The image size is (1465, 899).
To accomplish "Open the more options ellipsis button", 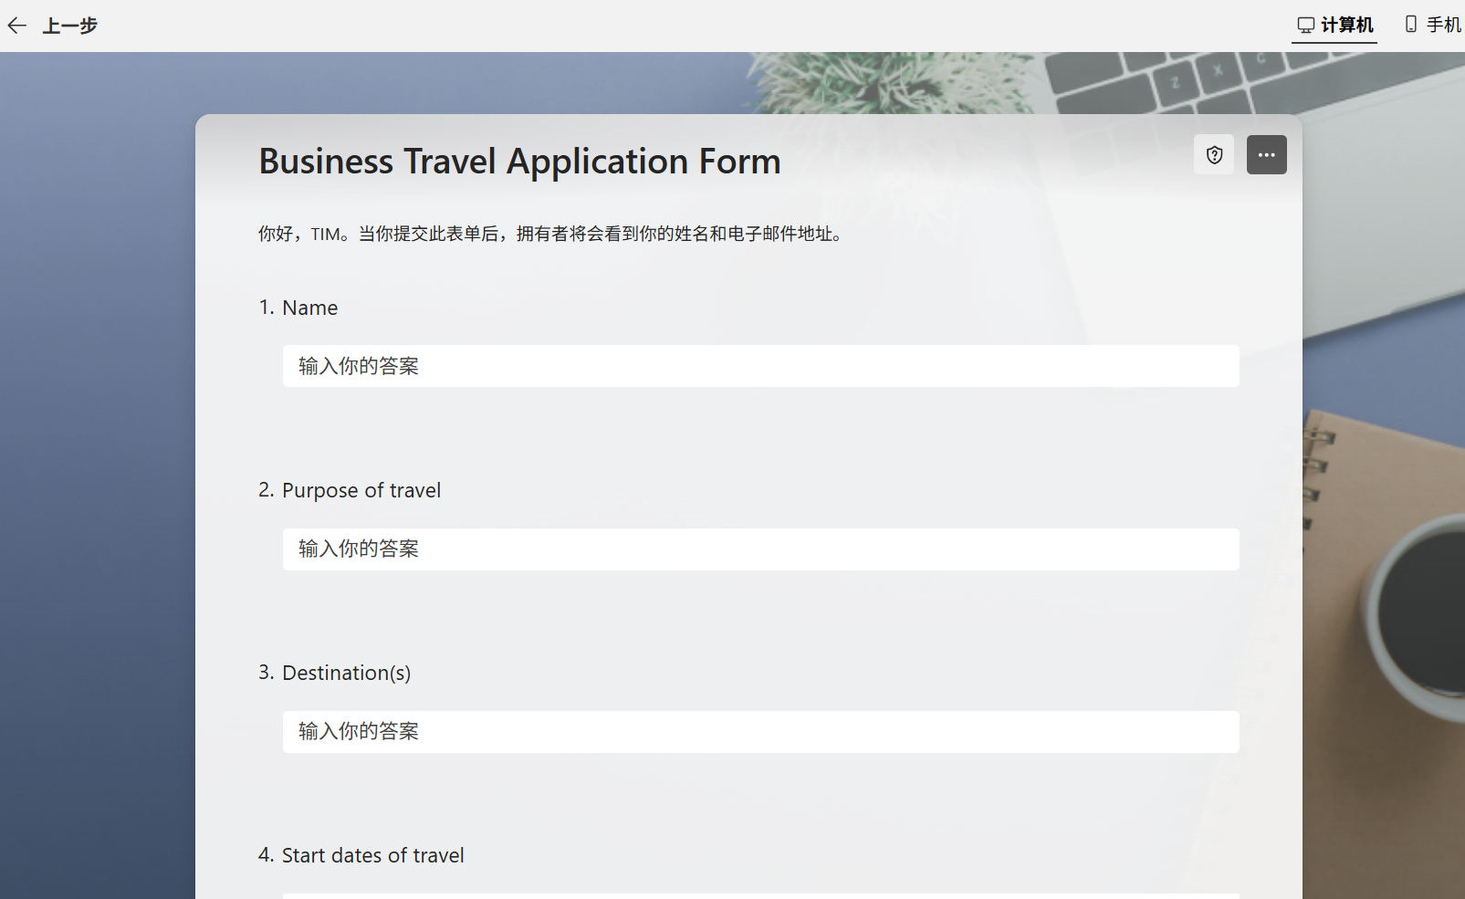I will (x=1267, y=155).
